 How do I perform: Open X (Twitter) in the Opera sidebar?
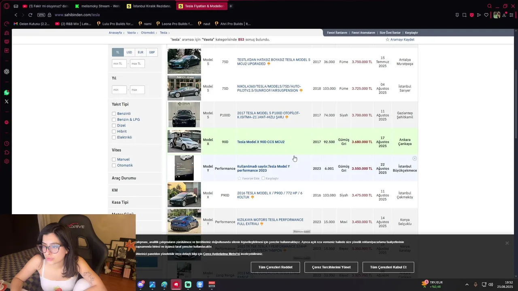(6, 101)
